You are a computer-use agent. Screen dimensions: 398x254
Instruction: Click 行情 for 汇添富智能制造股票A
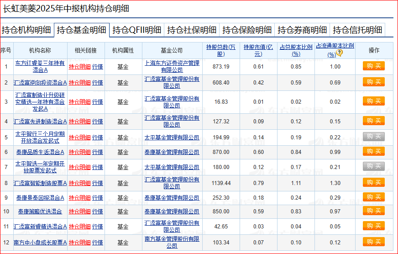pos(98,183)
